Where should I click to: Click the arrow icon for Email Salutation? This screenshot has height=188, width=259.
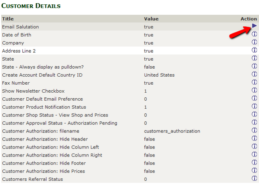(254, 26)
